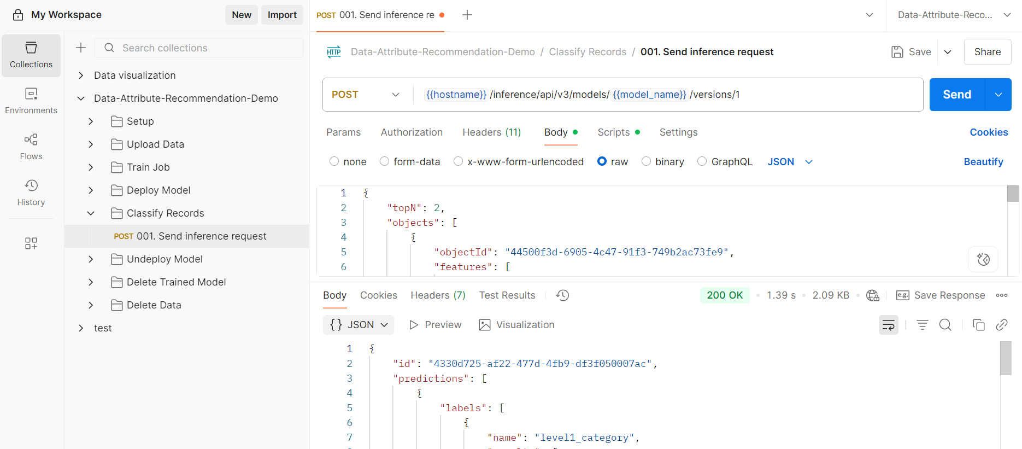Open the Visualization image icon view

pos(485,325)
